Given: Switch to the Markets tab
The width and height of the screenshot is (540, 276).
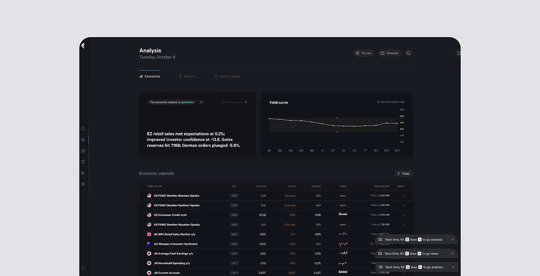Looking at the screenshot, I should click(187, 76).
